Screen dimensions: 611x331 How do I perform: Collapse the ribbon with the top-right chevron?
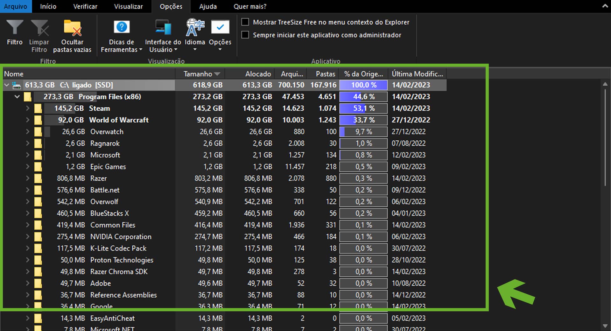pos(605,6)
